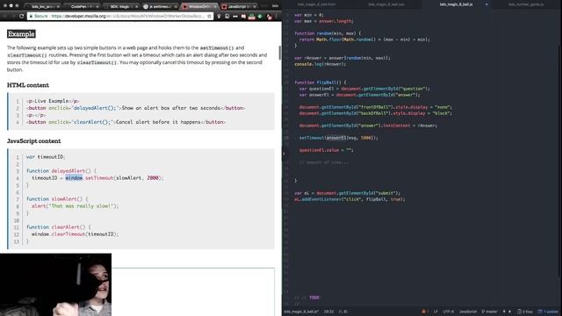Click the highlighted 'window' word in the code sample
Viewport: 562px width, 316px height.
(74, 177)
